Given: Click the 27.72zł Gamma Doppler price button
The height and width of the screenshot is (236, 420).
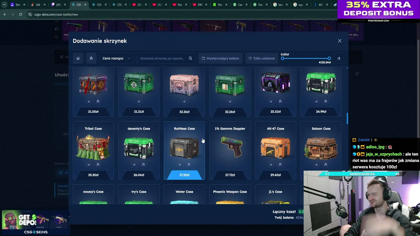Looking at the screenshot, I should 230,175.
